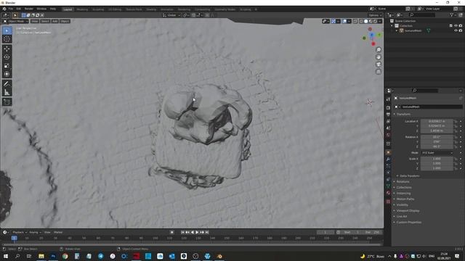Screen dimensions: 465x261
Task: Pick the Transform tool
Action: (7, 74)
